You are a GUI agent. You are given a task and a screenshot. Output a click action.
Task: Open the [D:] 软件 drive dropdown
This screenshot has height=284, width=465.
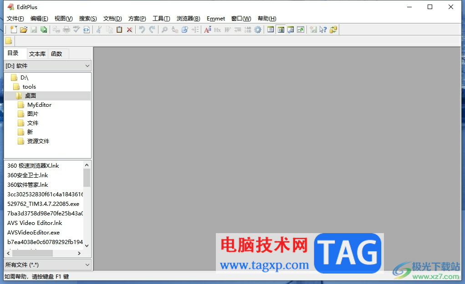coord(48,66)
